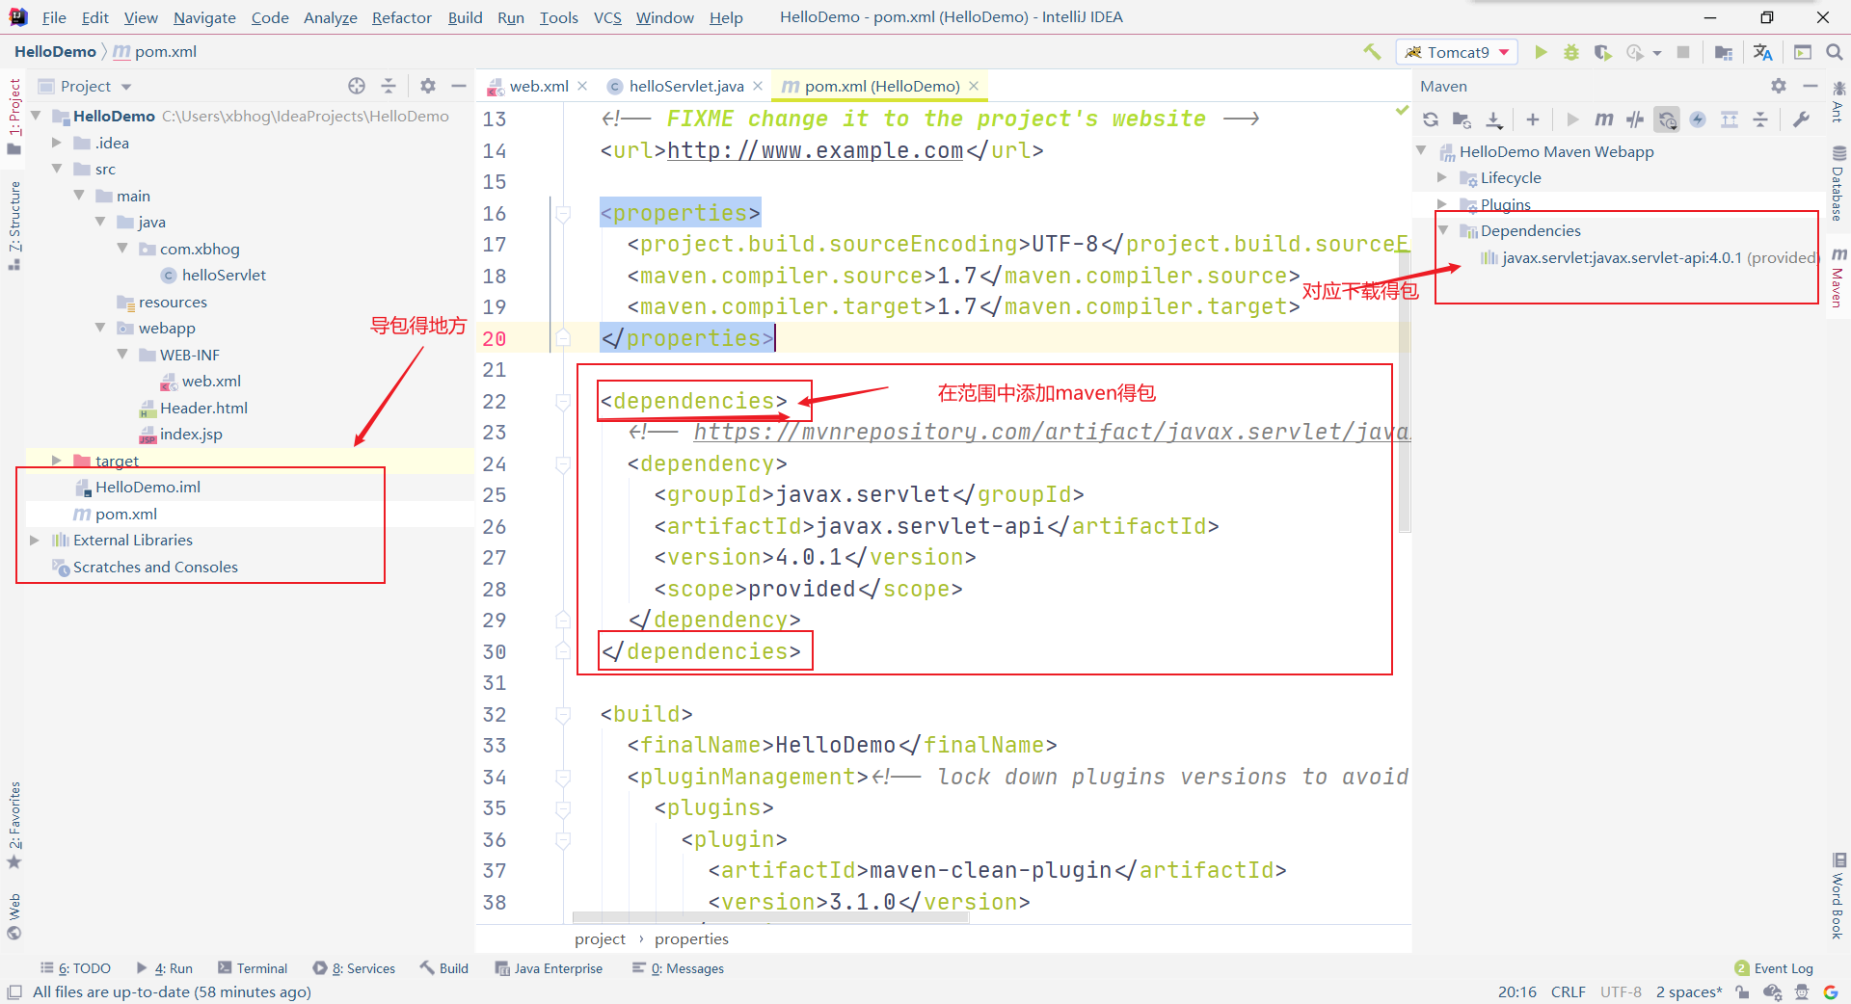Generate sources and update folders icon

point(1462,119)
